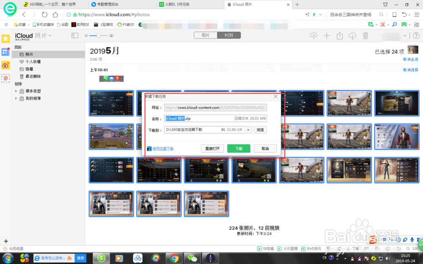Screen dimensions: 423x264
Task: Click the green 下载 button
Action: pyautogui.click(x=239, y=148)
